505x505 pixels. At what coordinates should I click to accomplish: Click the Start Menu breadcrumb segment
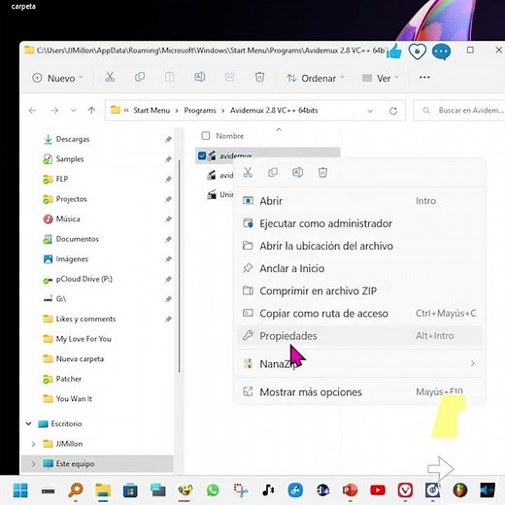coord(151,111)
